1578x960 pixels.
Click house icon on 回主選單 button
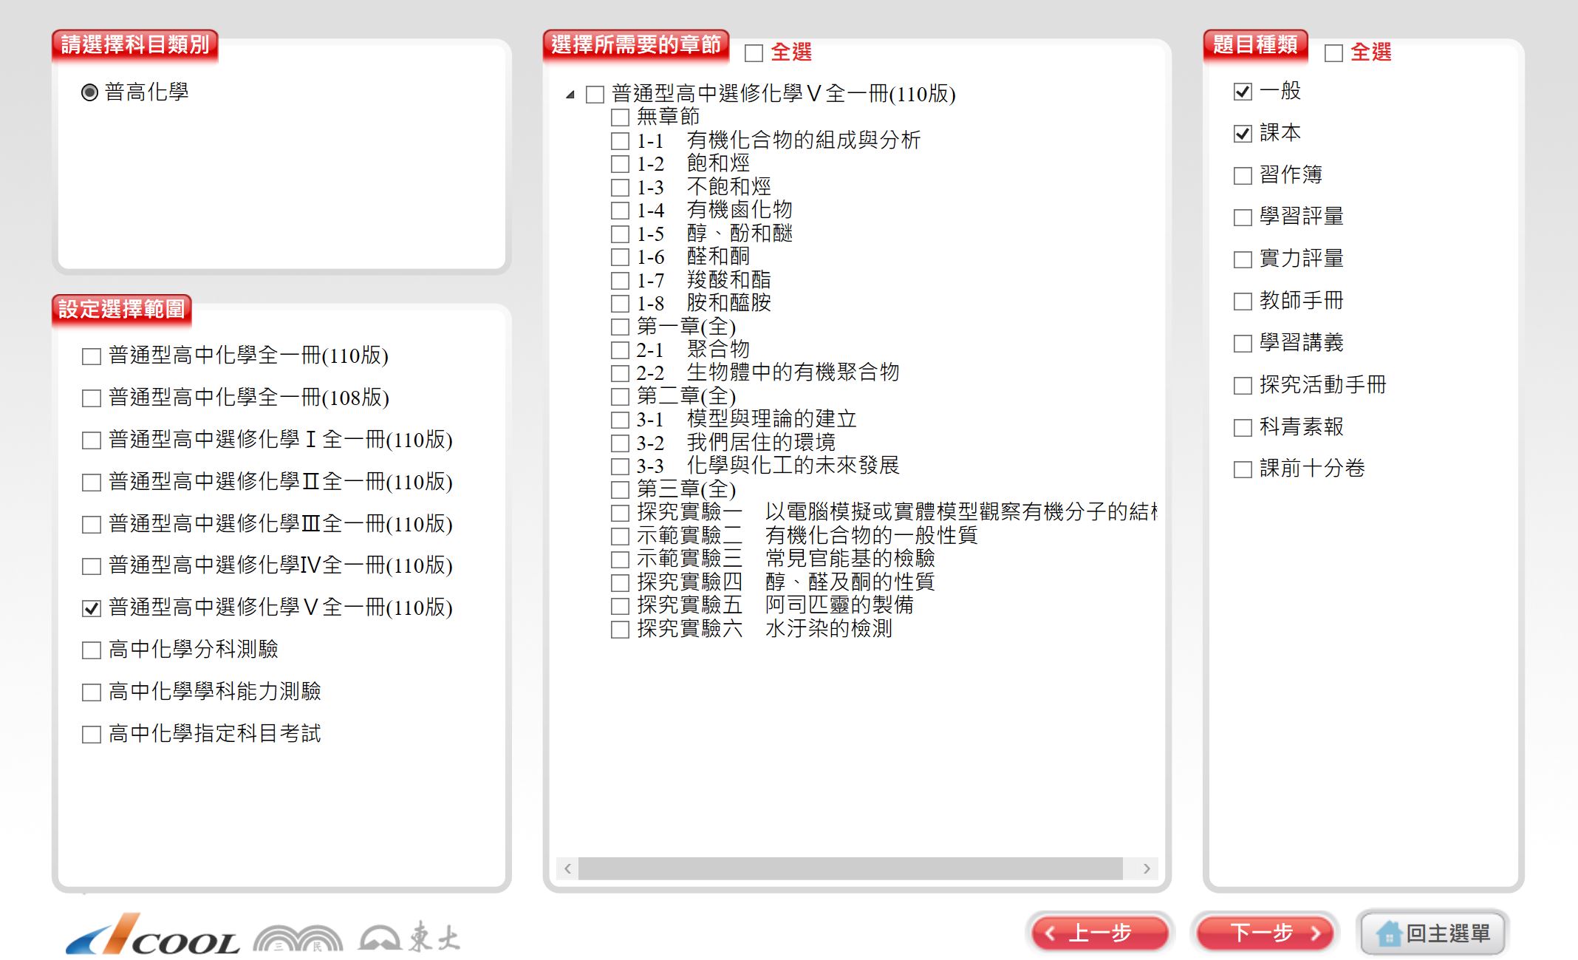(1388, 934)
